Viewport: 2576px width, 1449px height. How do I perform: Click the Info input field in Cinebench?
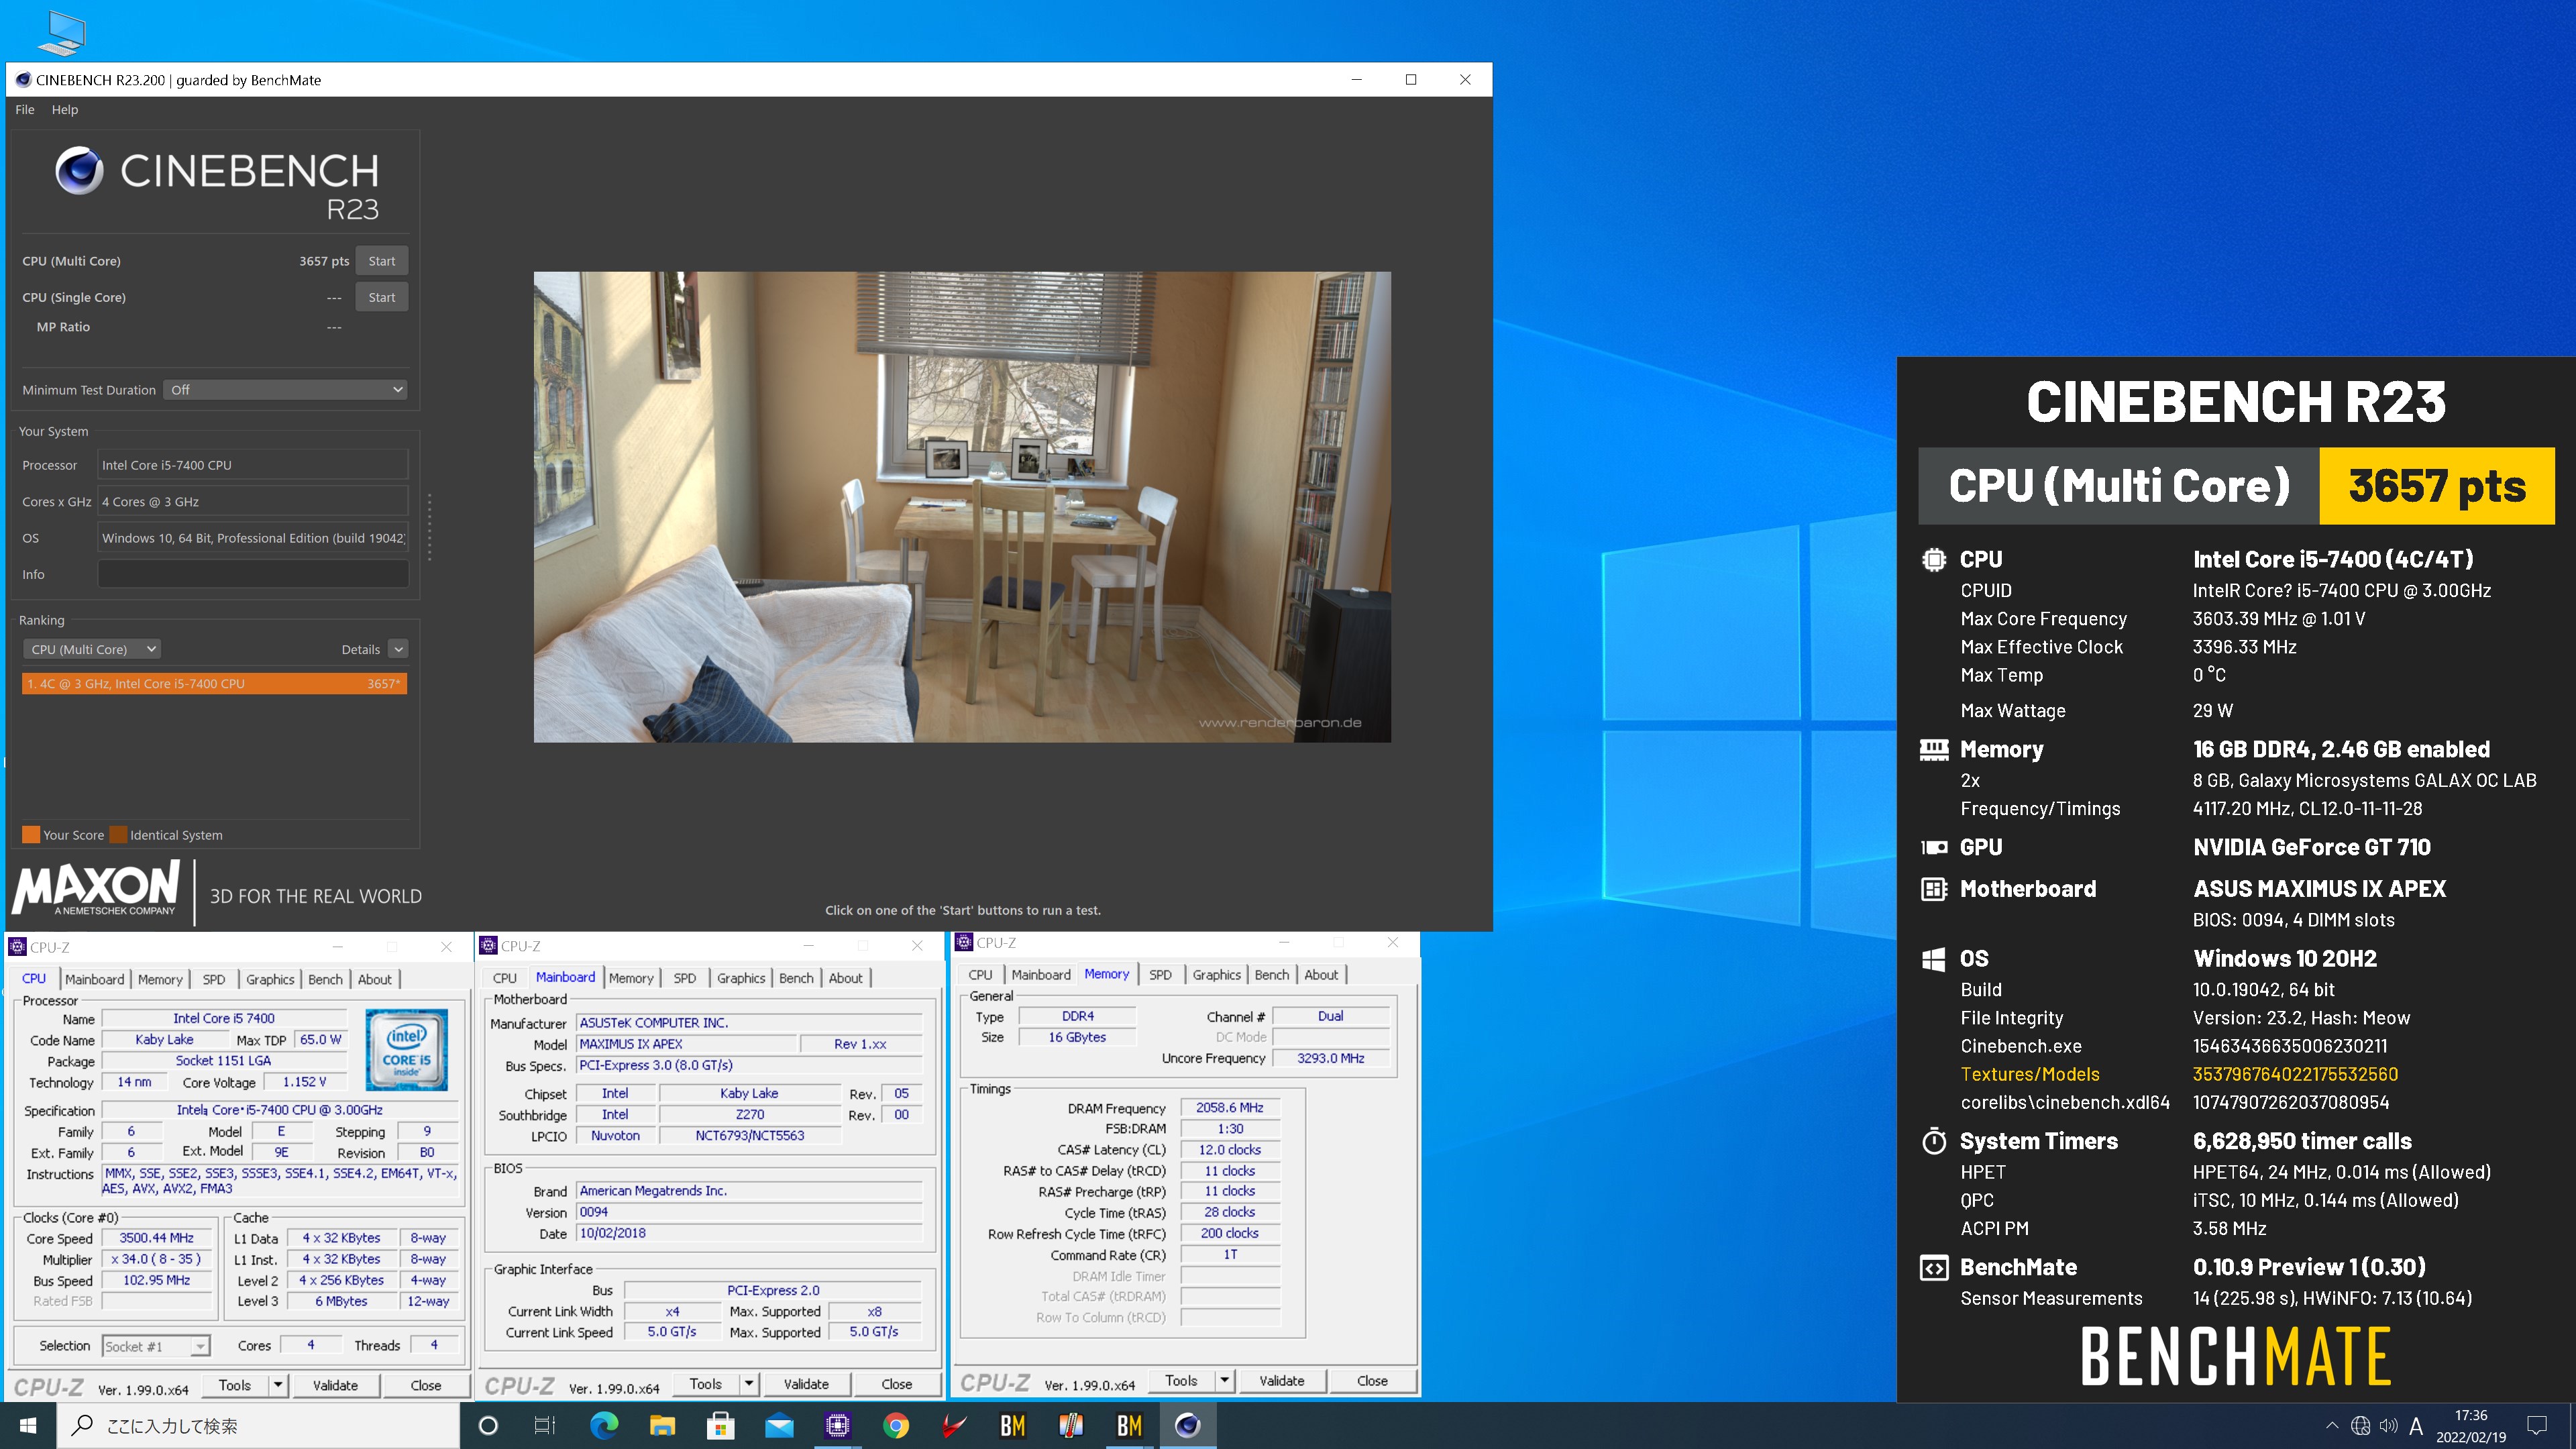[x=253, y=574]
